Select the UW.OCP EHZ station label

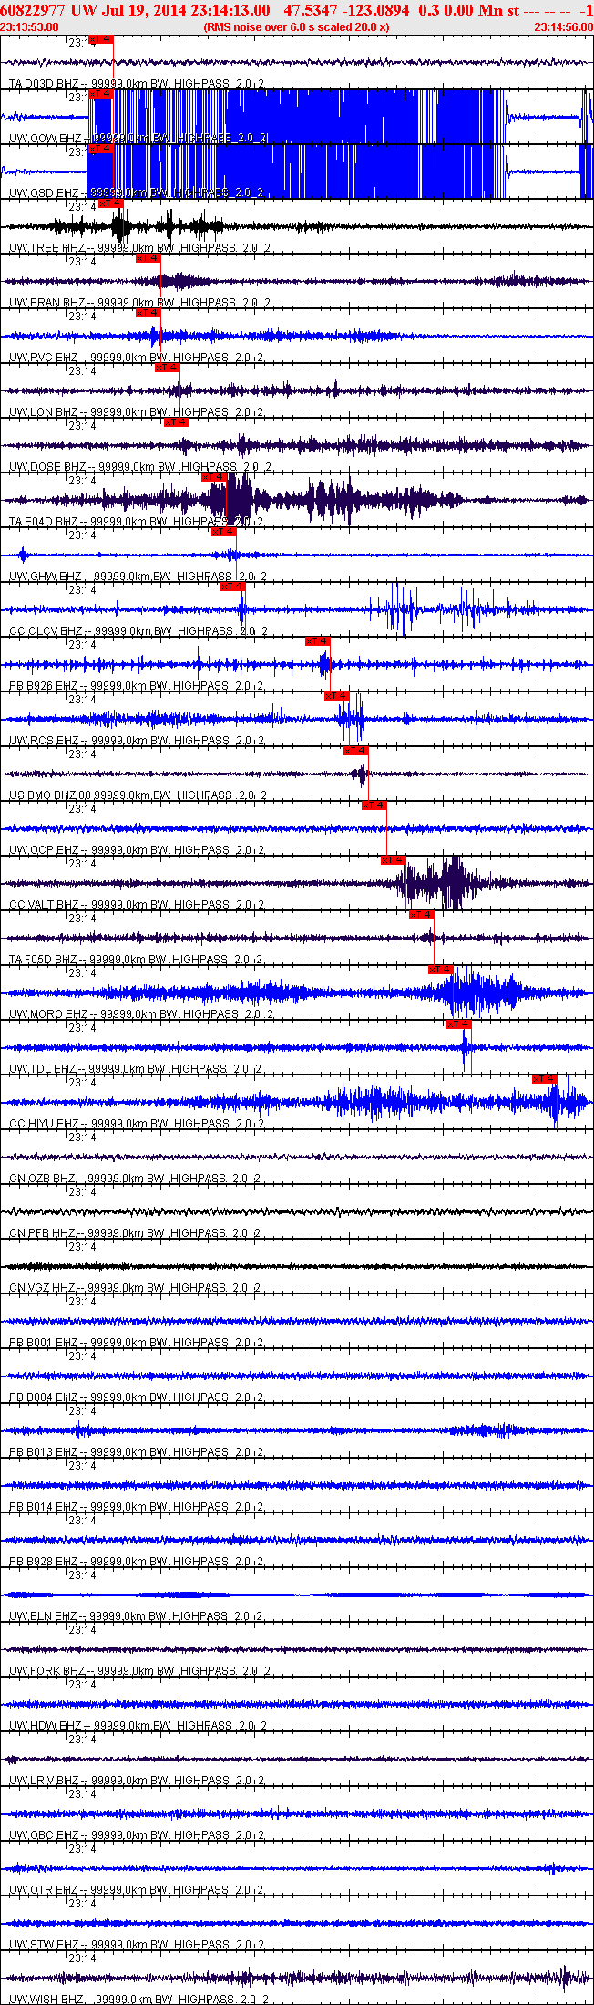coord(44,850)
